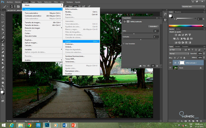Image resolution: width=206 pixels, height=128 pixels.
Task: Open the brush preset picker dropdown
Action: coord(15,6)
